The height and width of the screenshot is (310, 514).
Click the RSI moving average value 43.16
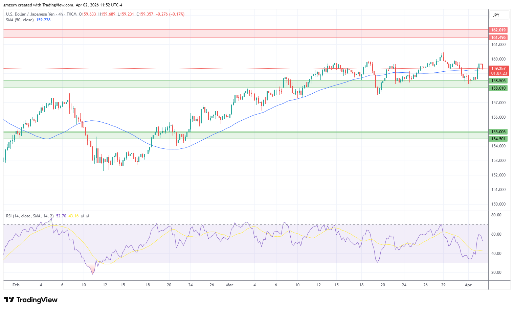(73, 216)
